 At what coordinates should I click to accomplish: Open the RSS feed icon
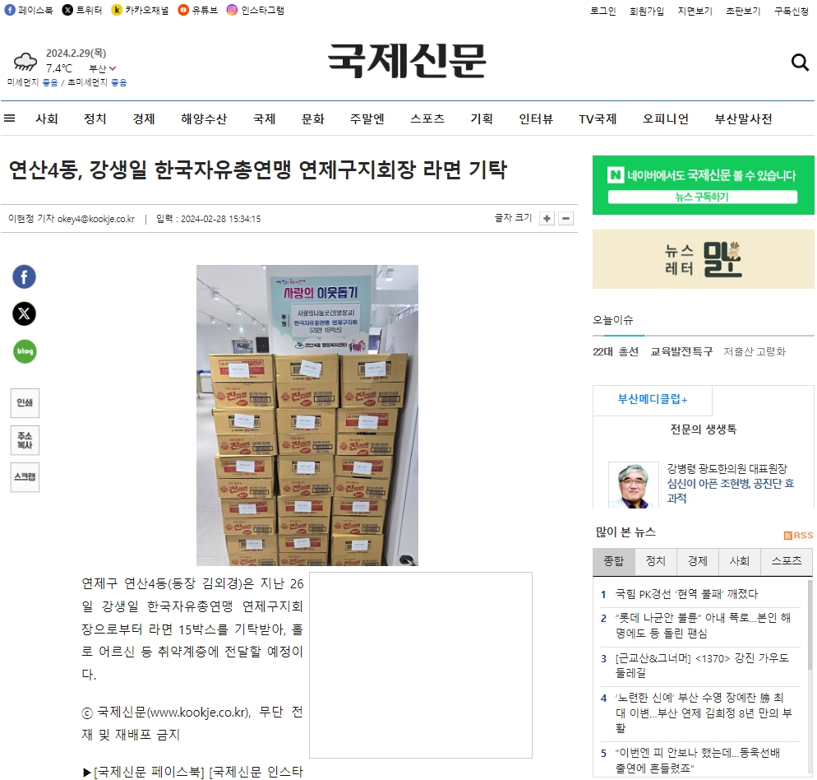click(x=798, y=536)
